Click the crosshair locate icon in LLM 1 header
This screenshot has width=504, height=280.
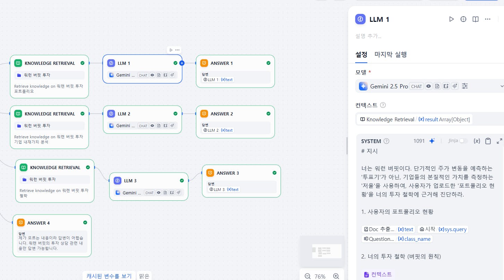(x=463, y=19)
